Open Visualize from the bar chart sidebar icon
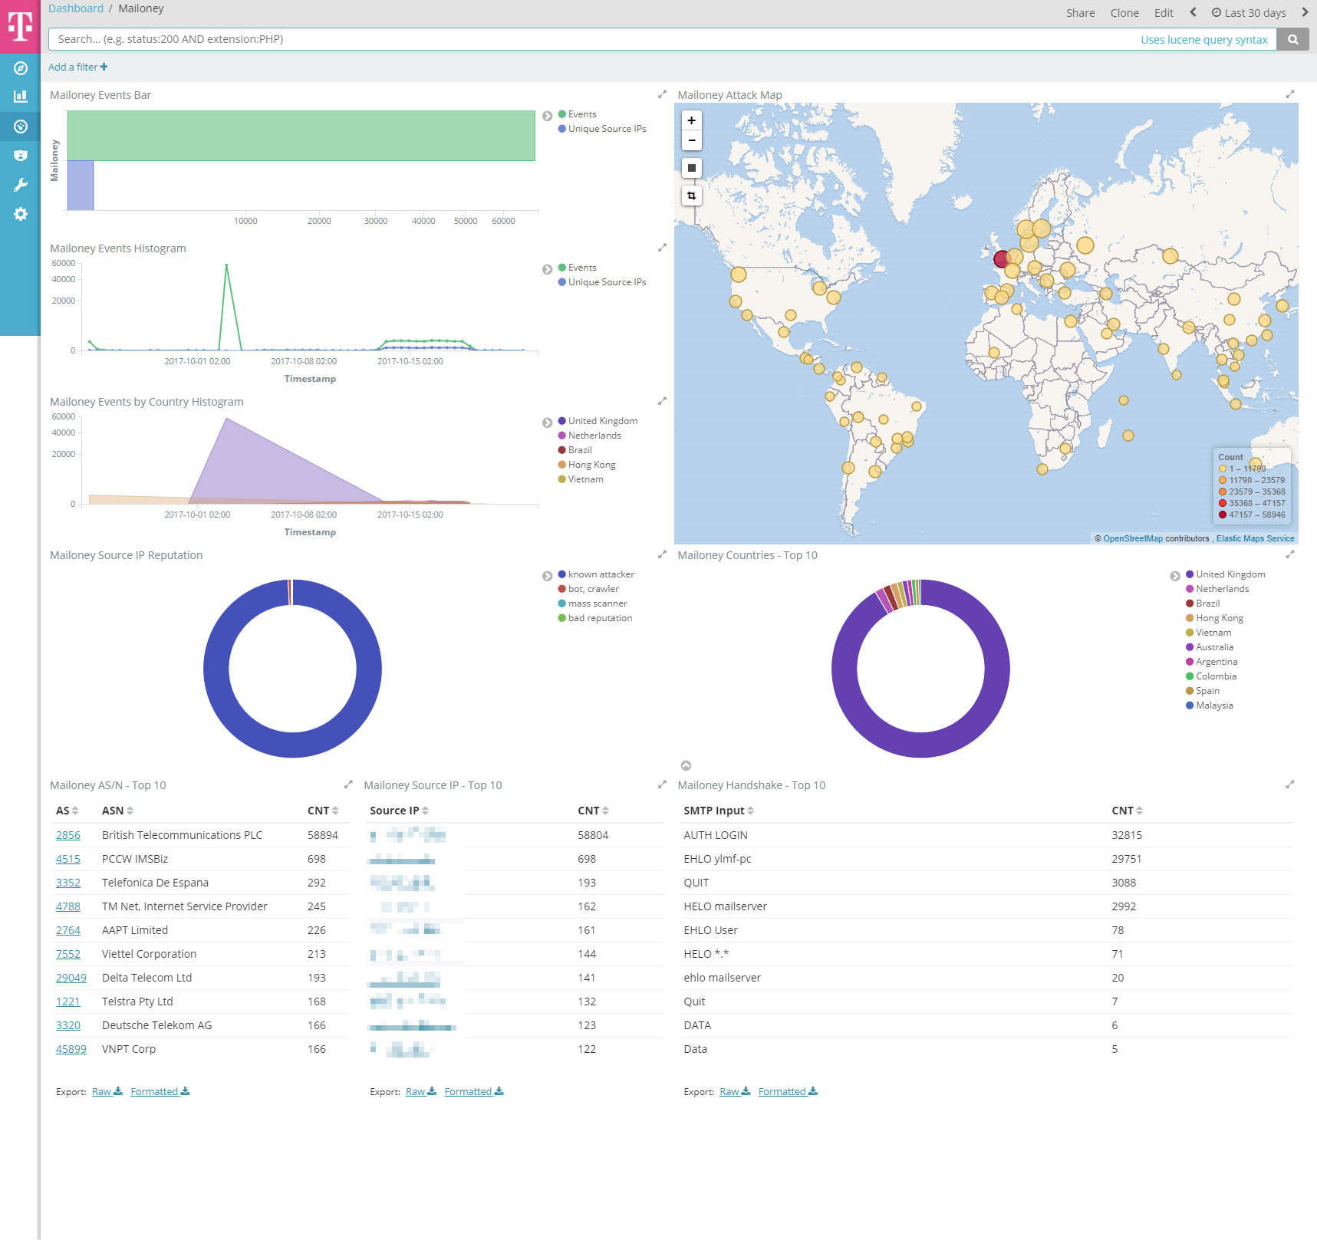This screenshot has width=1317, height=1240. 21,97
